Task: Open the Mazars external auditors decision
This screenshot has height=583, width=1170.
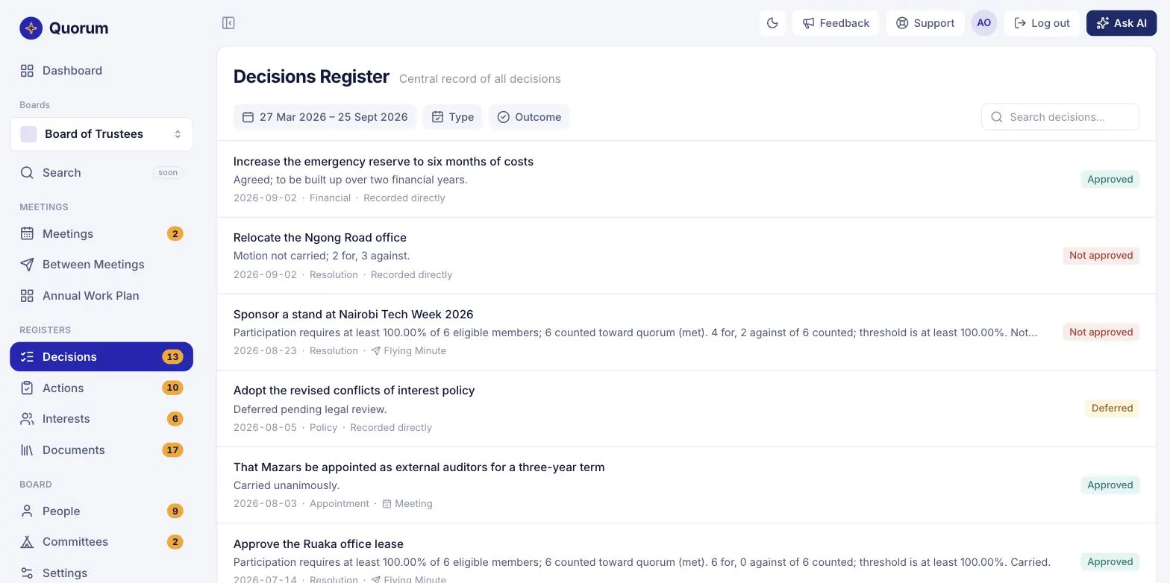Action: pyautogui.click(x=686, y=485)
